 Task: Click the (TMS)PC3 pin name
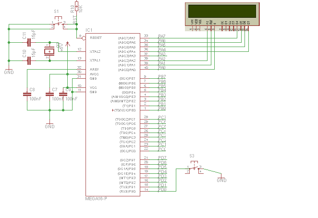click(127, 138)
